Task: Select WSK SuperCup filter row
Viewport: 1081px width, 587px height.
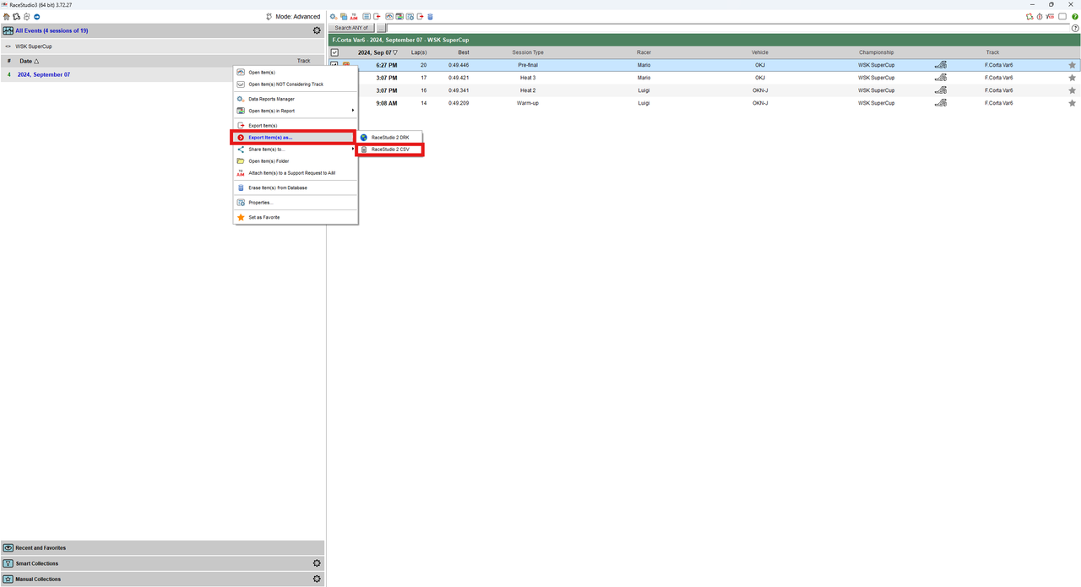Action: (162, 46)
